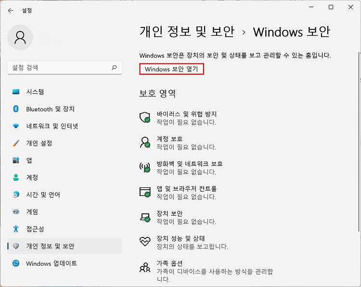Open 바이러스 및 위협 방지 link

click(187, 114)
